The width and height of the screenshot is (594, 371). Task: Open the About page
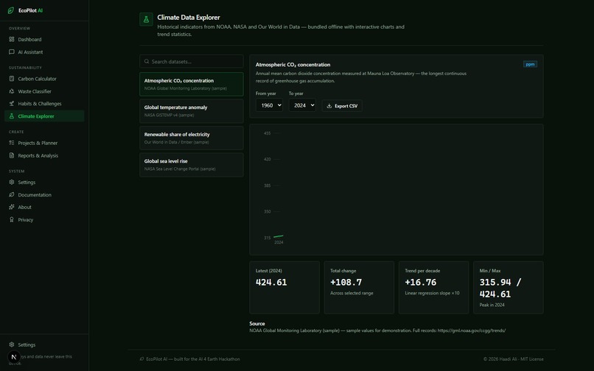pyautogui.click(x=44, y=207)
